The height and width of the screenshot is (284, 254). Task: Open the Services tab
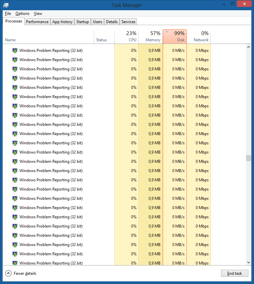tap(128, 22)
